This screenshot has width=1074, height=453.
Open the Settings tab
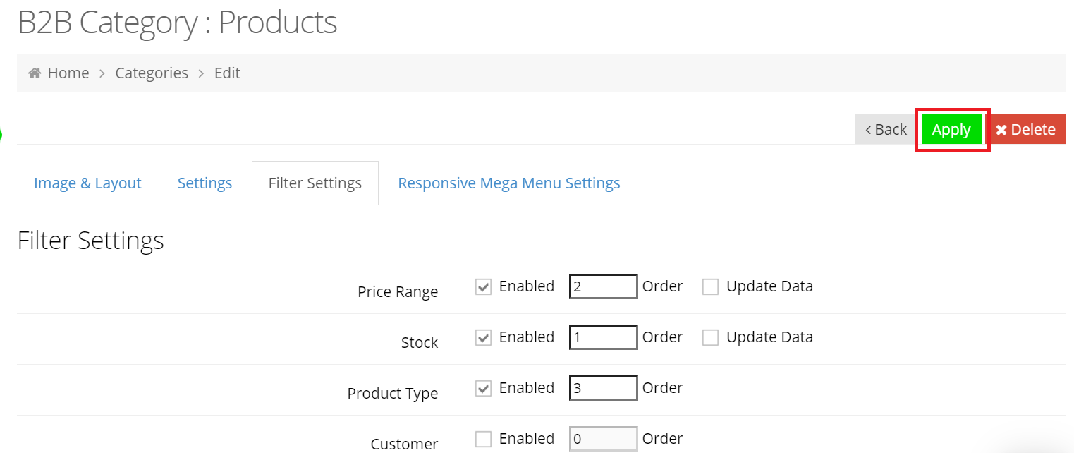[205, 183]
